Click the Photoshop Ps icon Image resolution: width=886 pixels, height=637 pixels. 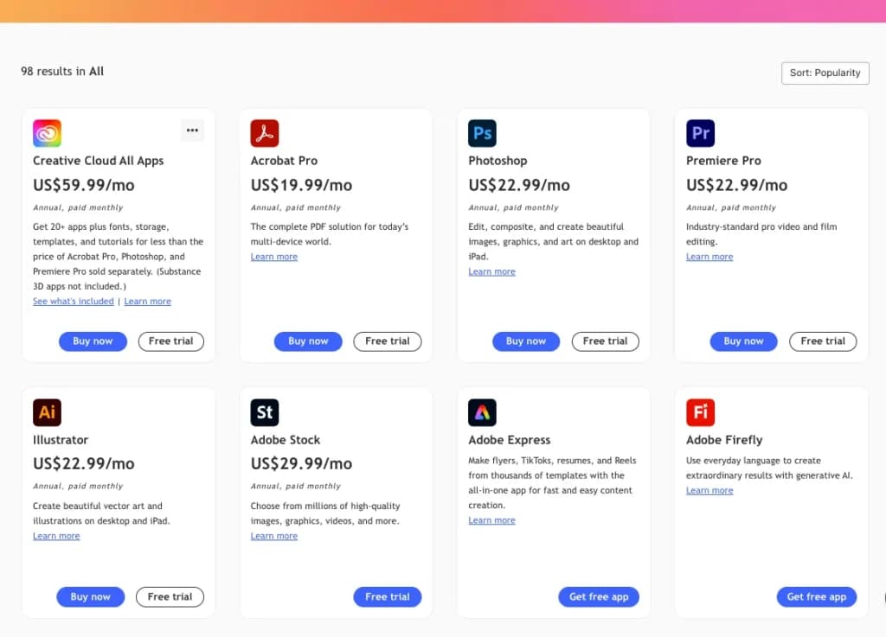point(482,133)
